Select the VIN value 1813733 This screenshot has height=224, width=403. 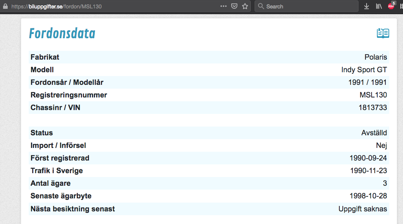point(373,108)
